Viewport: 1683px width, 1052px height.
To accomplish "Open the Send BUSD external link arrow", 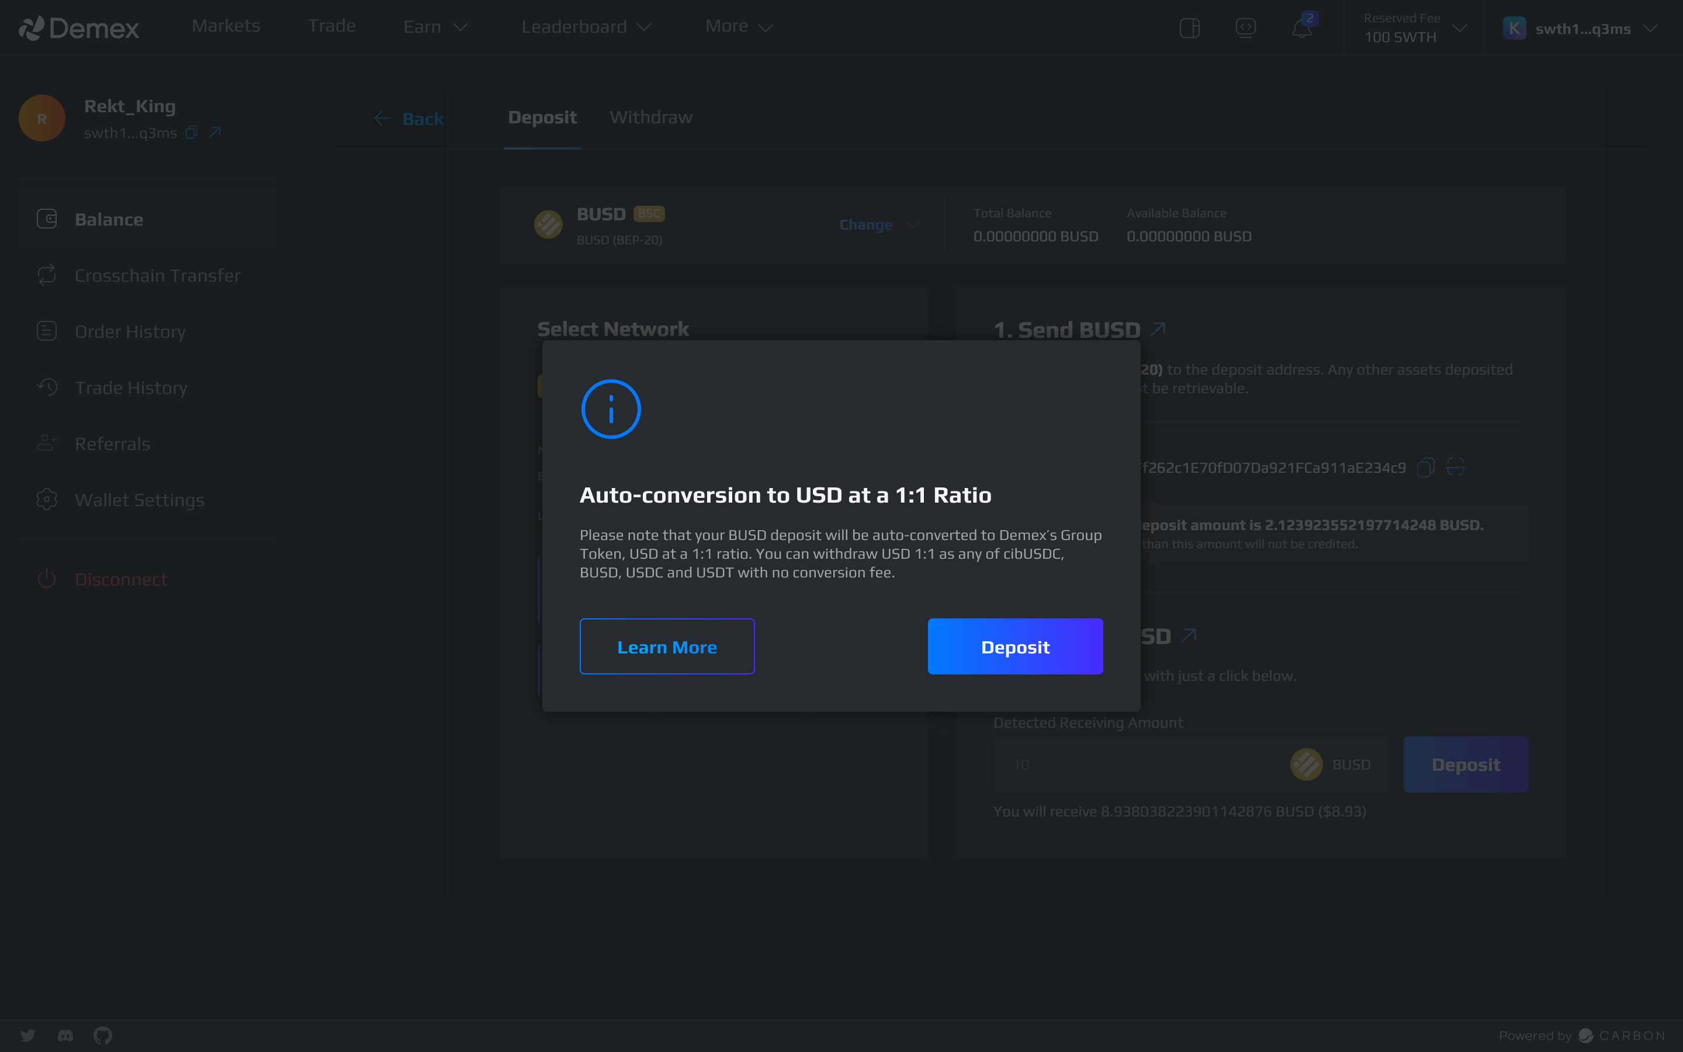I will [1158, 329].
